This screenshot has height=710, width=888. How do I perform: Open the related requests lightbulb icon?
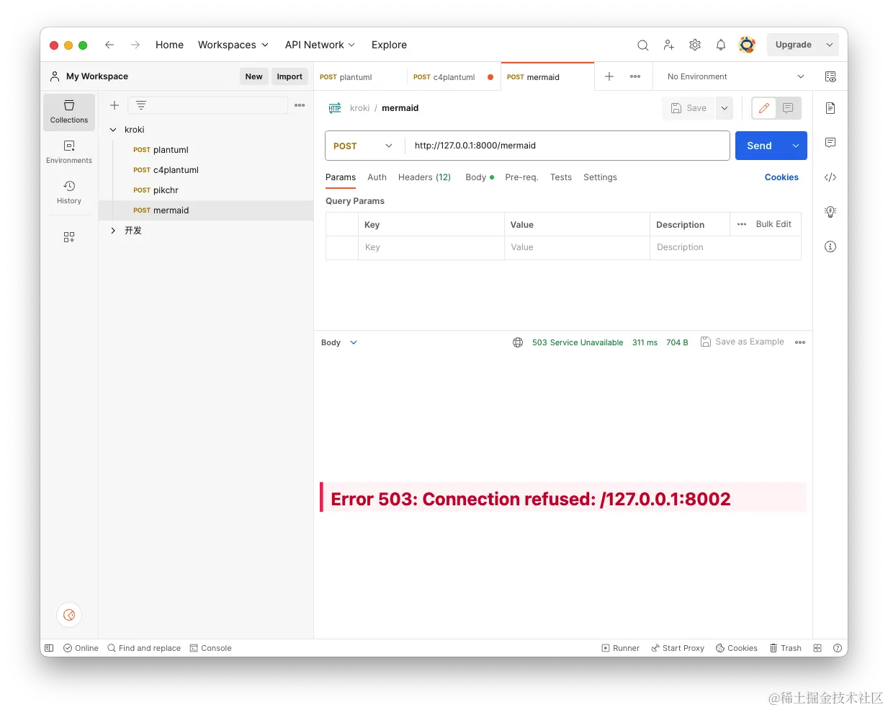[x=830, y=212]
